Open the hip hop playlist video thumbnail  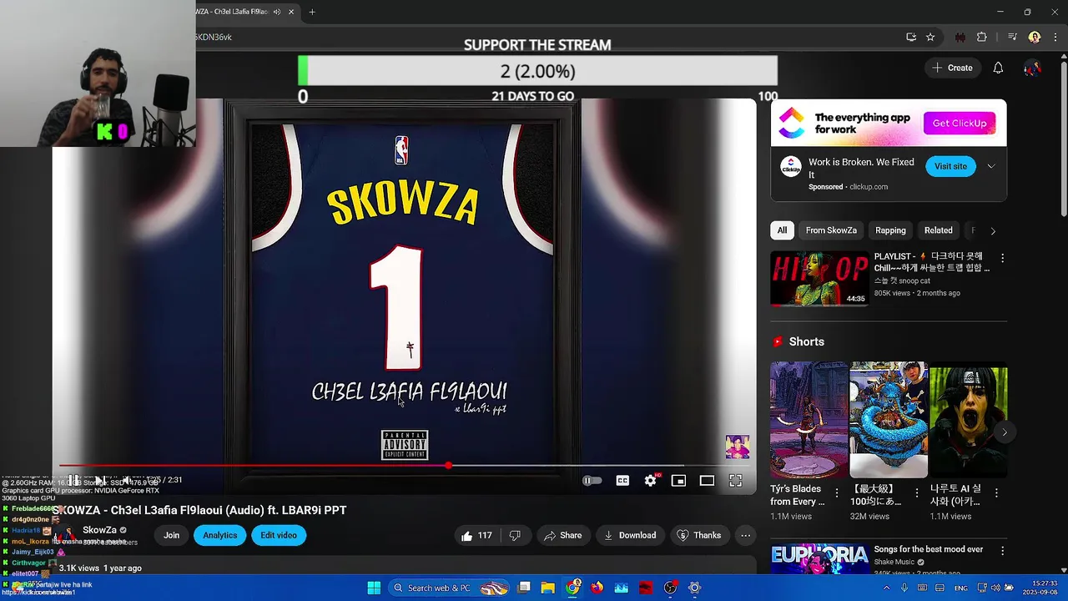click(819, 279)
